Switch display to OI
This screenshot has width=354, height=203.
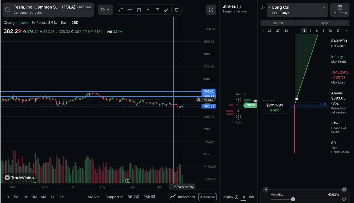coord(243,197)
